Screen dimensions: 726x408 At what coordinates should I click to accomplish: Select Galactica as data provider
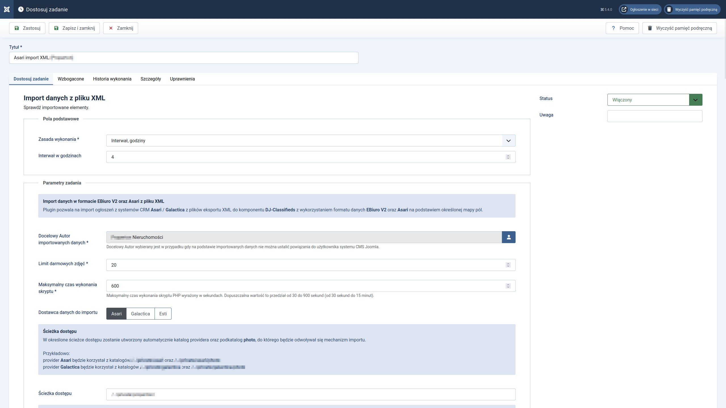coord(140,314)
